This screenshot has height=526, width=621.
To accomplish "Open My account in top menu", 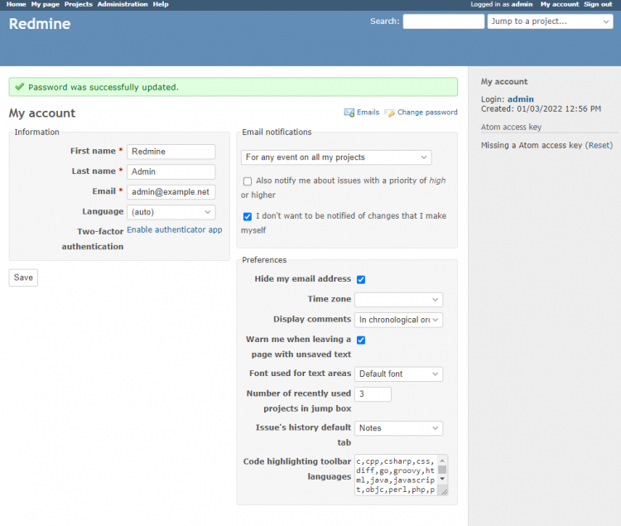I will (x=560, y=4).
